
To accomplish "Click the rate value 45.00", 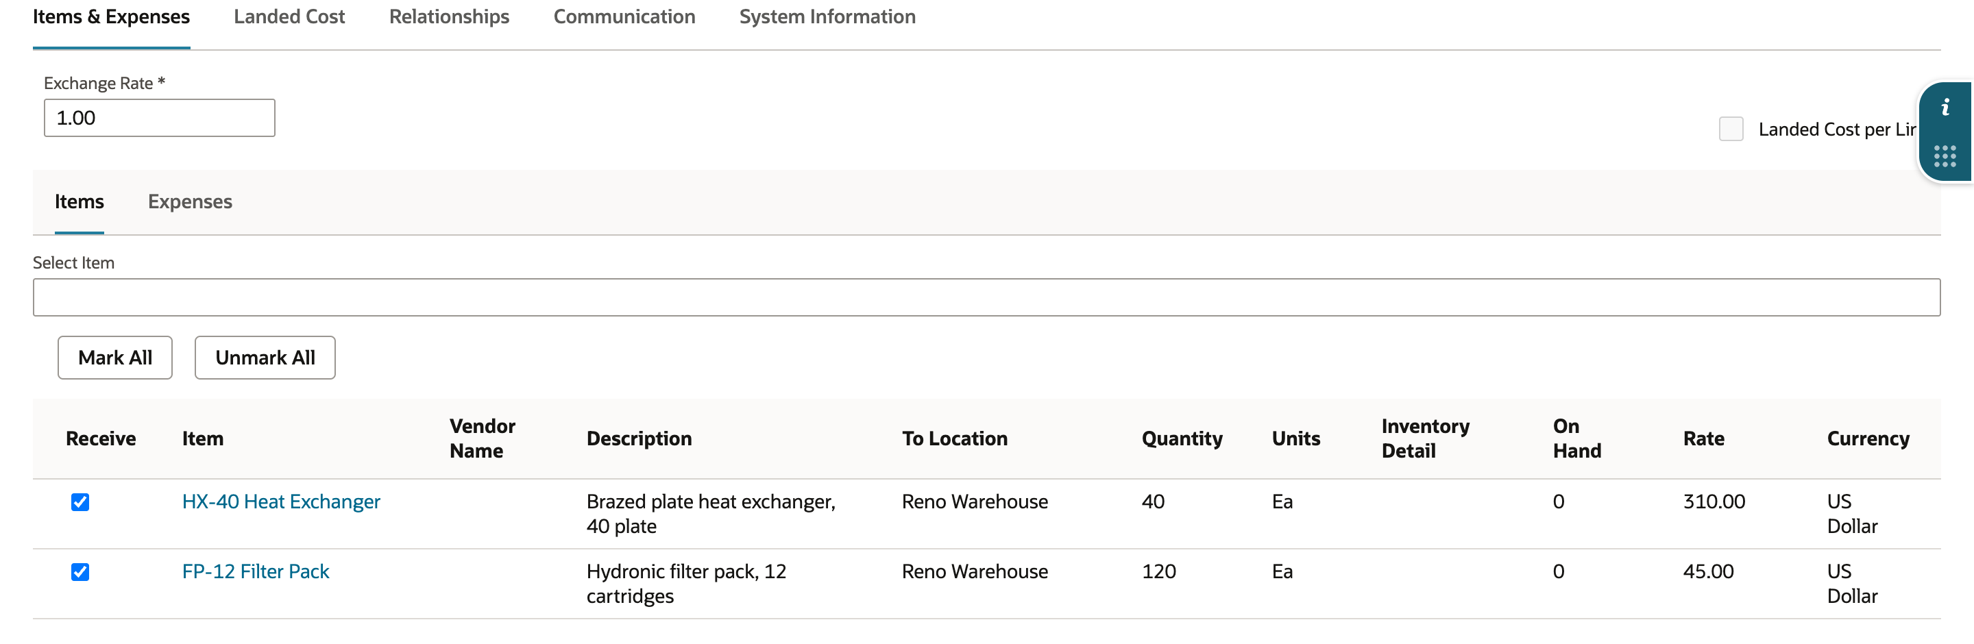I will 1708,572.
